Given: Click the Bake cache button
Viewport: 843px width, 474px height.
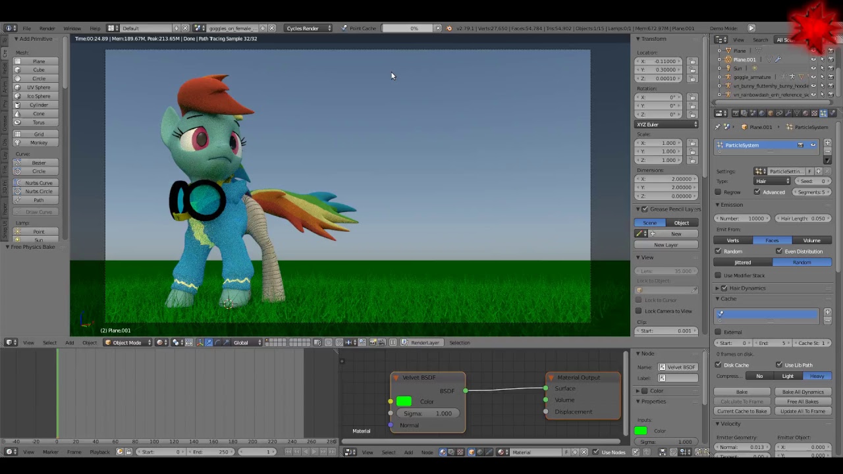Looking at the screenshot, I should click(x=742, y=392).
